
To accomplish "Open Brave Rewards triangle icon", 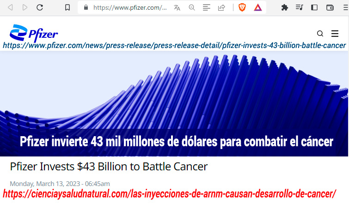I will (257, 7).
